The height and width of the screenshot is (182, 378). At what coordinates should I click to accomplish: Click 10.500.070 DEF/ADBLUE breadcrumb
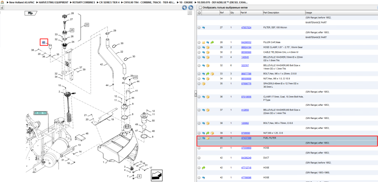point(223,2)
